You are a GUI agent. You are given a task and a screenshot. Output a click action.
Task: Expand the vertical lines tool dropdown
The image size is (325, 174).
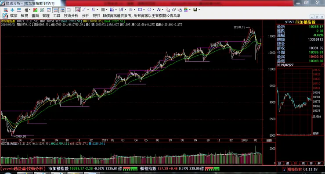coord(106,10)
